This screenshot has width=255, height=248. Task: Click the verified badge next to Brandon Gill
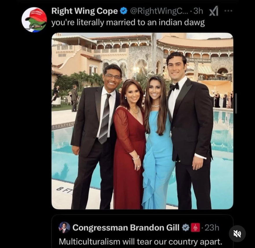point(186,228)
